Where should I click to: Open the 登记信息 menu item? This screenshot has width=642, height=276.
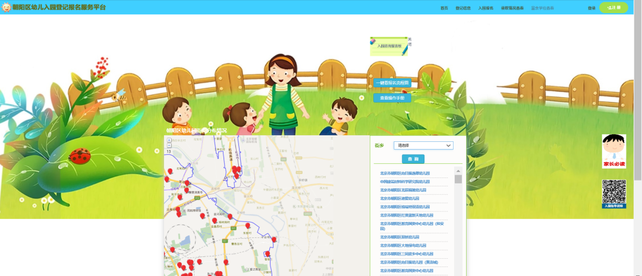(463, 8)
